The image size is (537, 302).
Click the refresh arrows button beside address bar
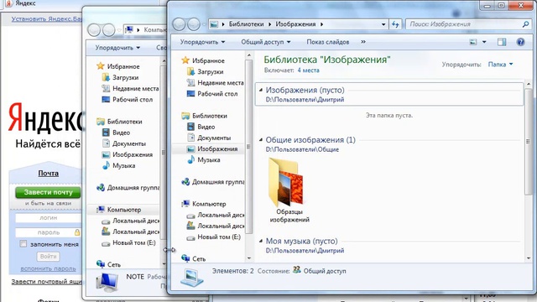click(x=395, y=24)
